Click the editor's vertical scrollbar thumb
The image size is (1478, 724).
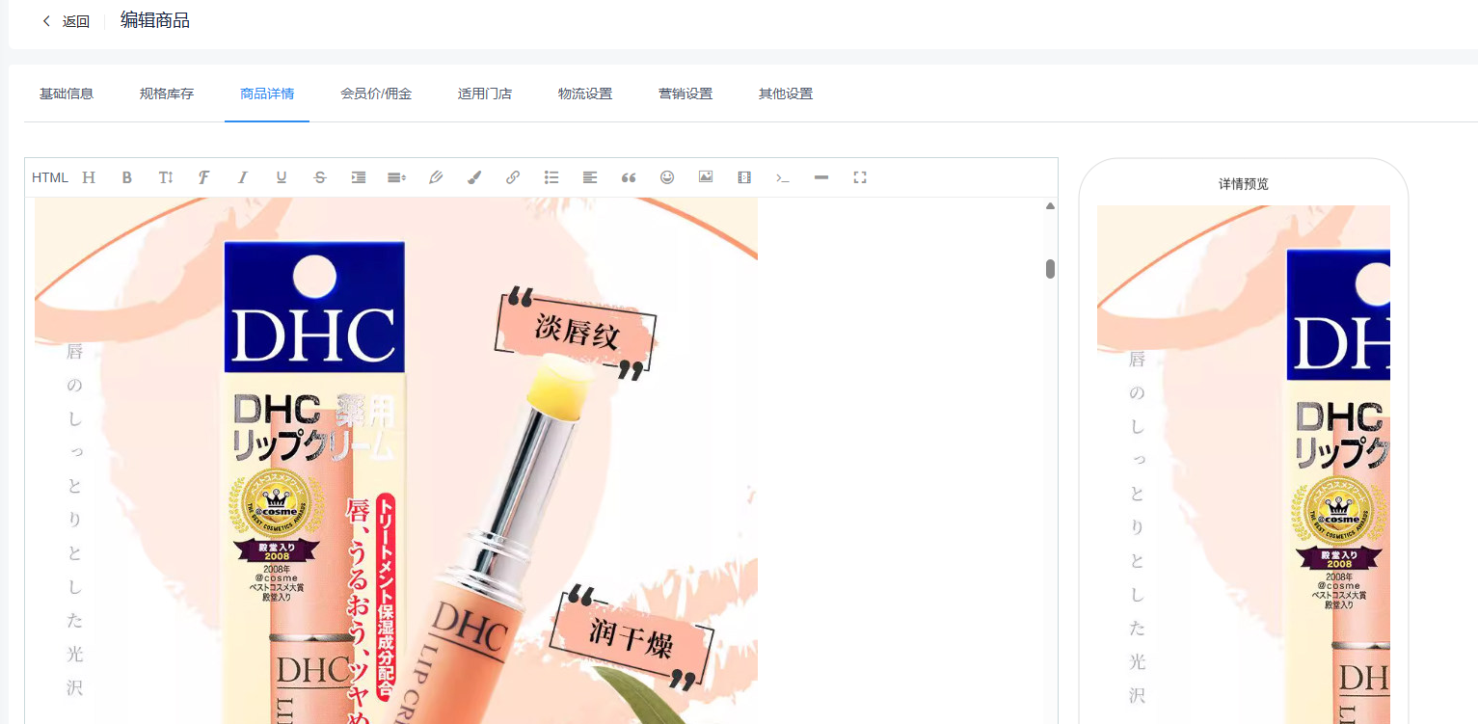[x=1050, y=269]
